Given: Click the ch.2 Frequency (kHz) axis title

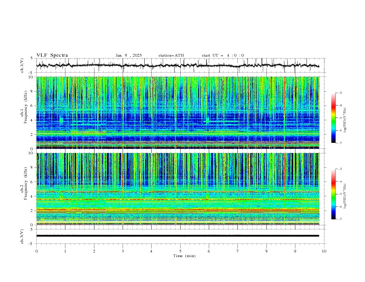Looking at the screenshot, I should coord(24,183).
